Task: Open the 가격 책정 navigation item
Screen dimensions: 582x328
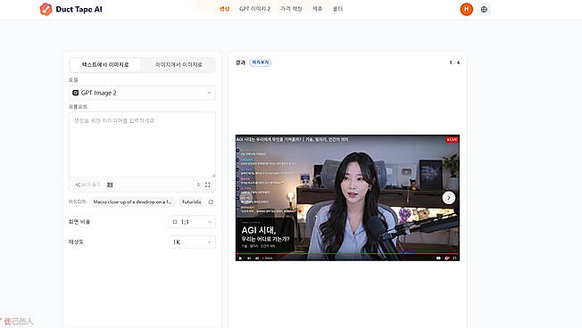Action: click(x=291, y=9)
